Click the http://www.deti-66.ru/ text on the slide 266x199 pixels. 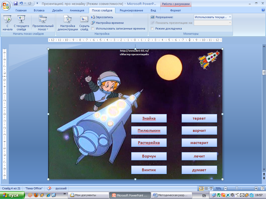pos(134,51)
